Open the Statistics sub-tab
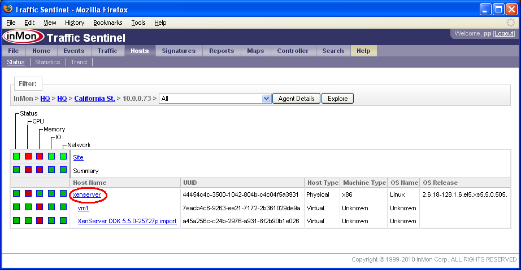This screenshot has height=270, width=521. [x=47, y=62]
